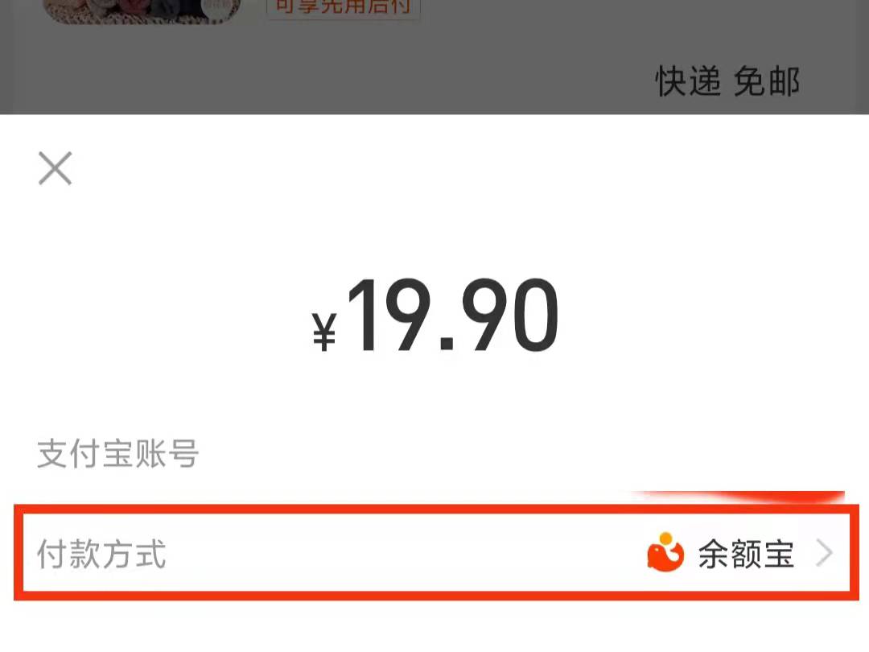
Task: Select 余额宝 payment method text
Action: (x=746, y=554)
